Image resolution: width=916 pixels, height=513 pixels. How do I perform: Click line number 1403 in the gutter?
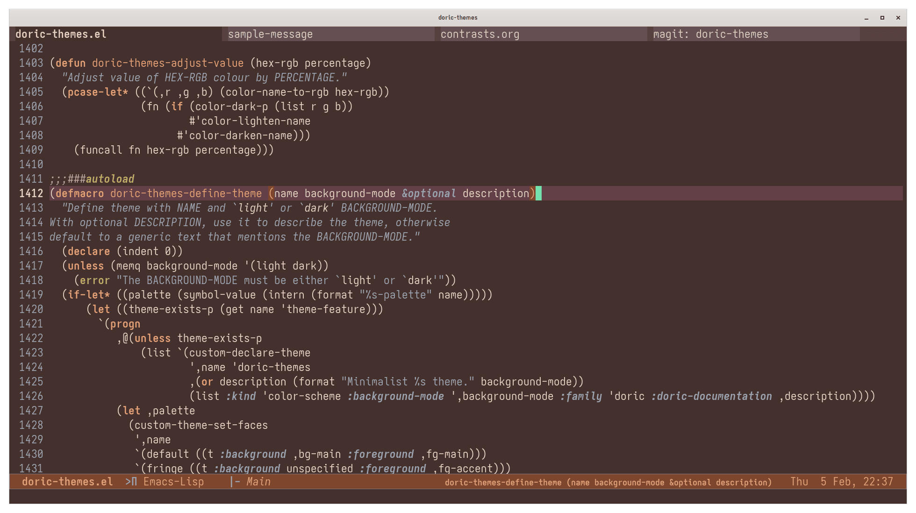[x=31, y=63]
